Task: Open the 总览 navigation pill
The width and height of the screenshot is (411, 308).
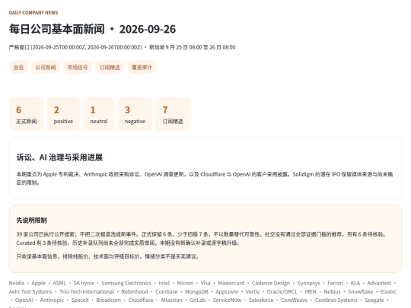Action: click(18, 68)
